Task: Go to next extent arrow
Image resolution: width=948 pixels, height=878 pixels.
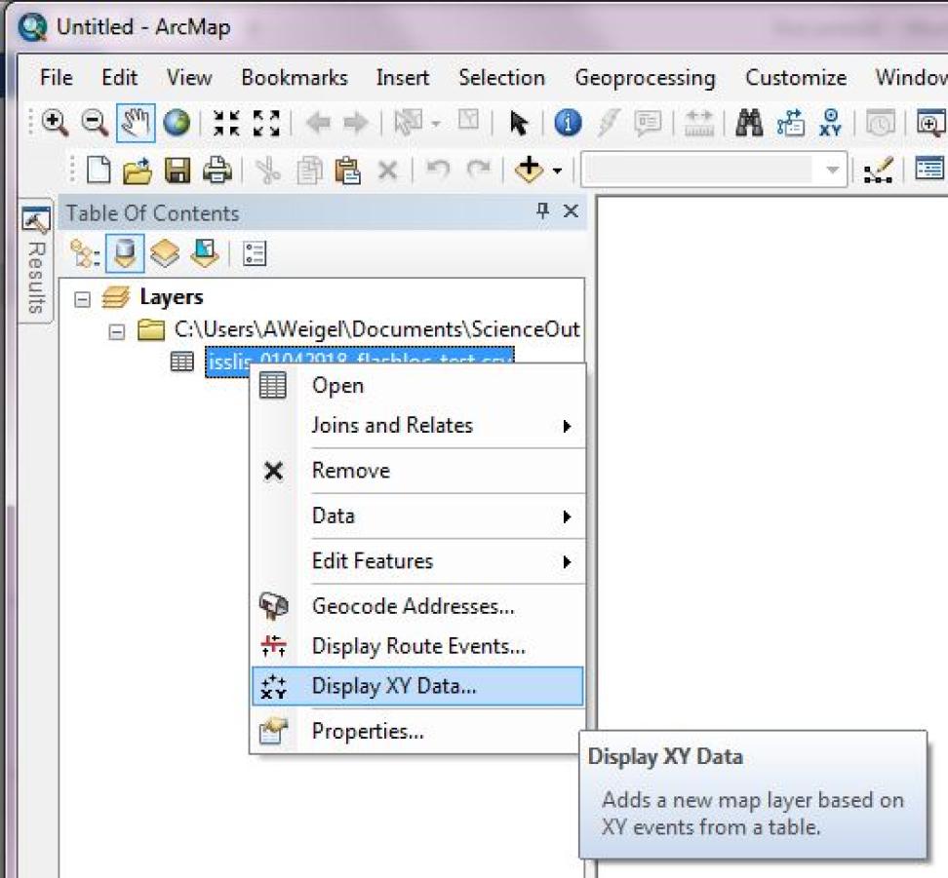Action: (x=355, y=123)
